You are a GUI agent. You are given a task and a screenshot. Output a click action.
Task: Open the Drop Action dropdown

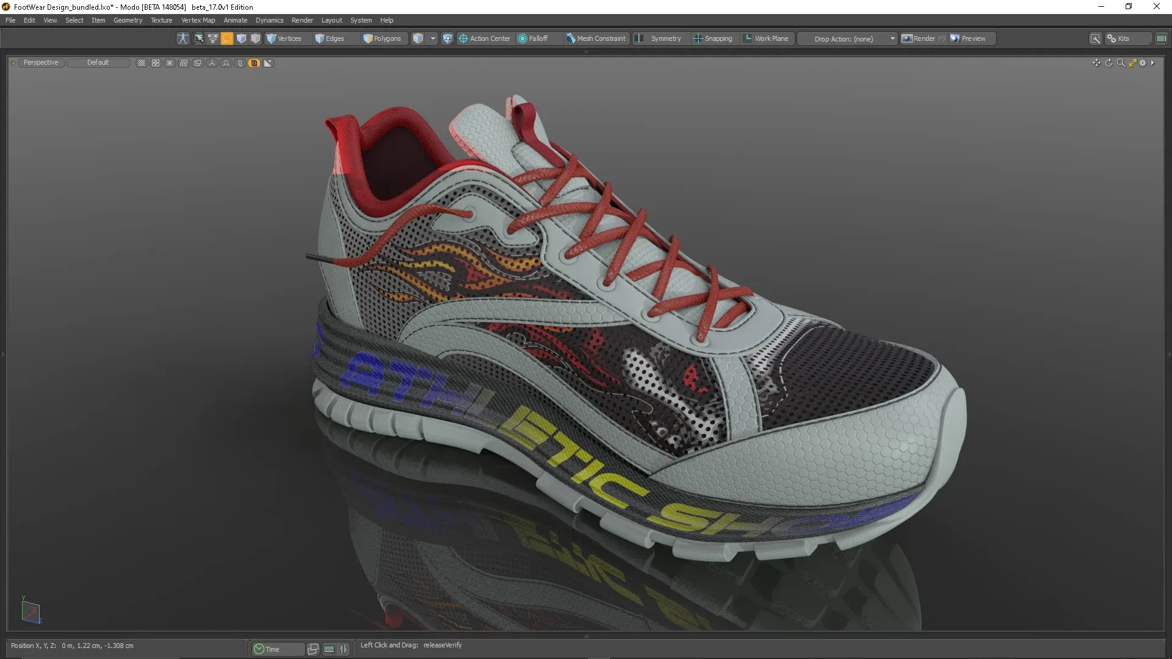(848, 38)
